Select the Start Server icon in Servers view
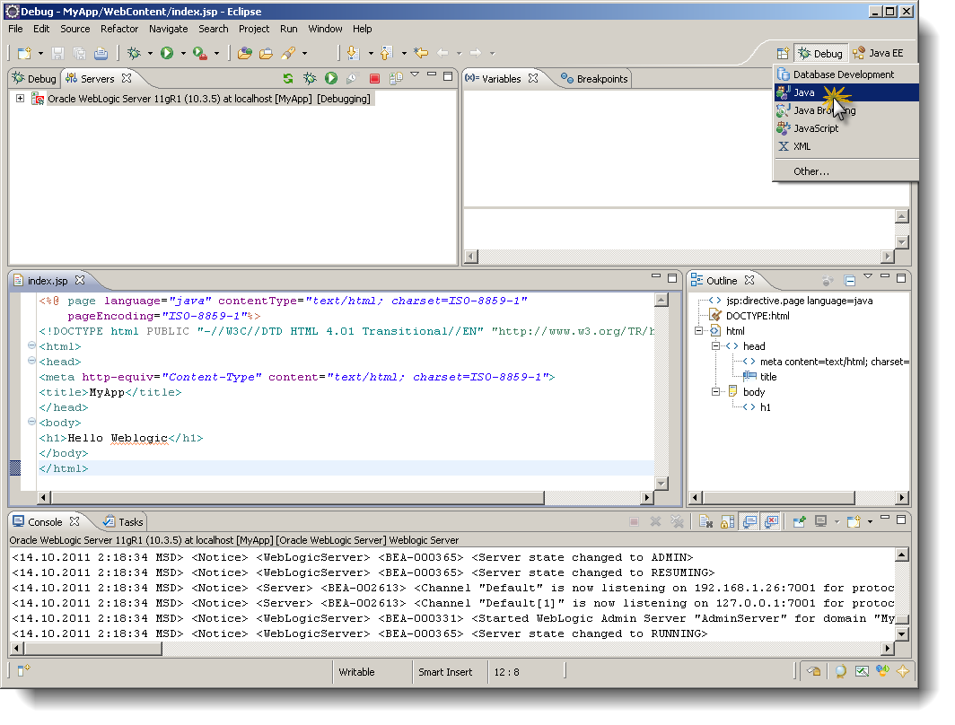 (x=332, y=78)
